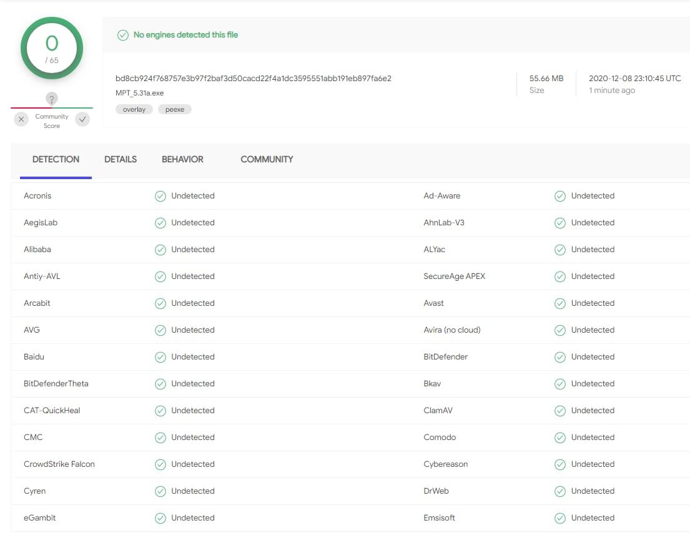Click the Comodo engine name

pos(440,437)
